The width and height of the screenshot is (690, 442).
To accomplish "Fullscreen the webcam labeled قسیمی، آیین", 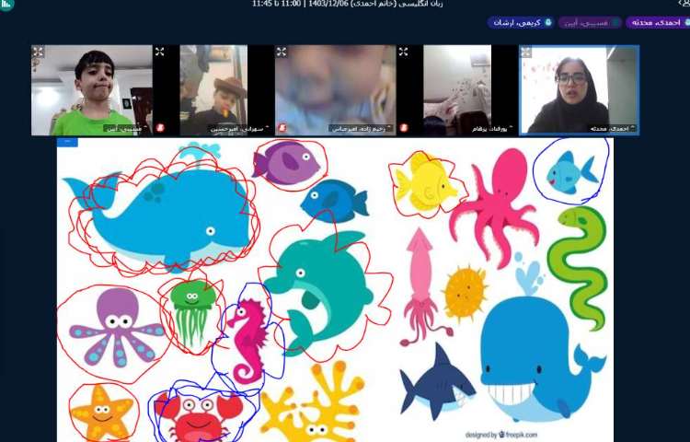I will (39, 52).
